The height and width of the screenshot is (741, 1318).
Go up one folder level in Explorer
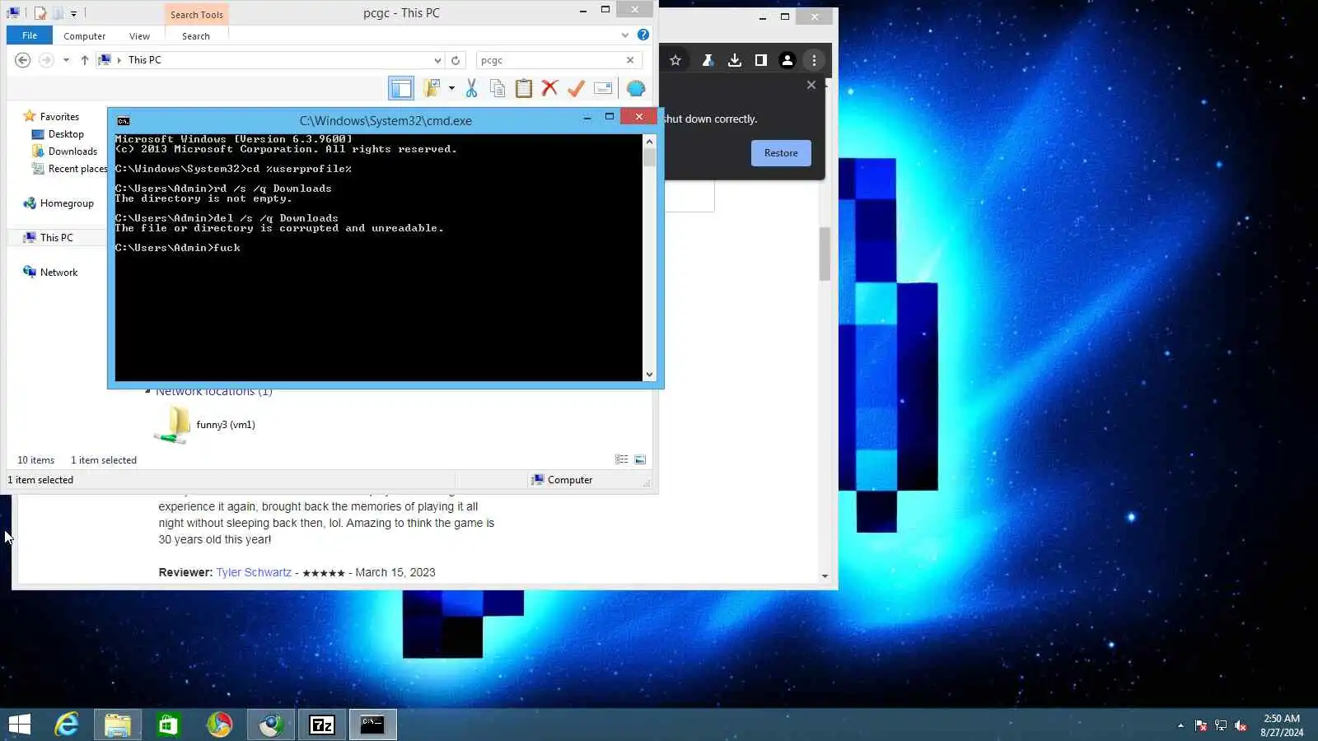(84, 60)
